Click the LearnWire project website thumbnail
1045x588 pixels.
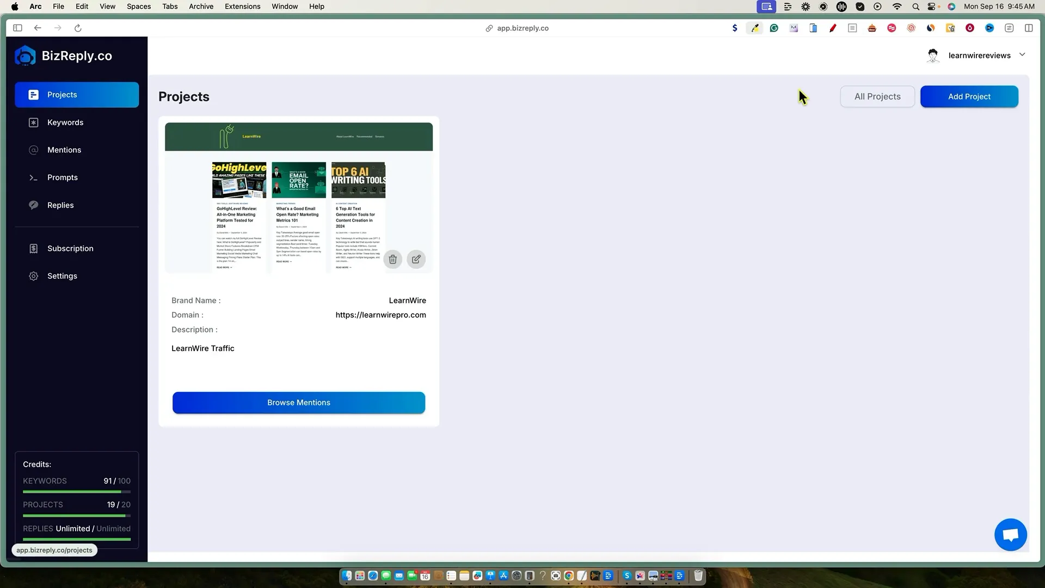(x=298, y=197)
